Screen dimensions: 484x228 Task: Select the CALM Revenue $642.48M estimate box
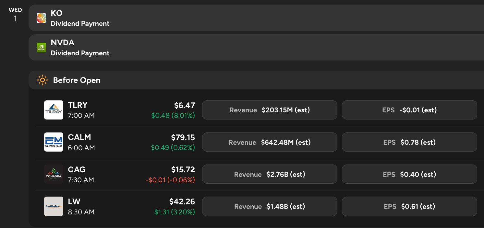[x=270, y=142]
